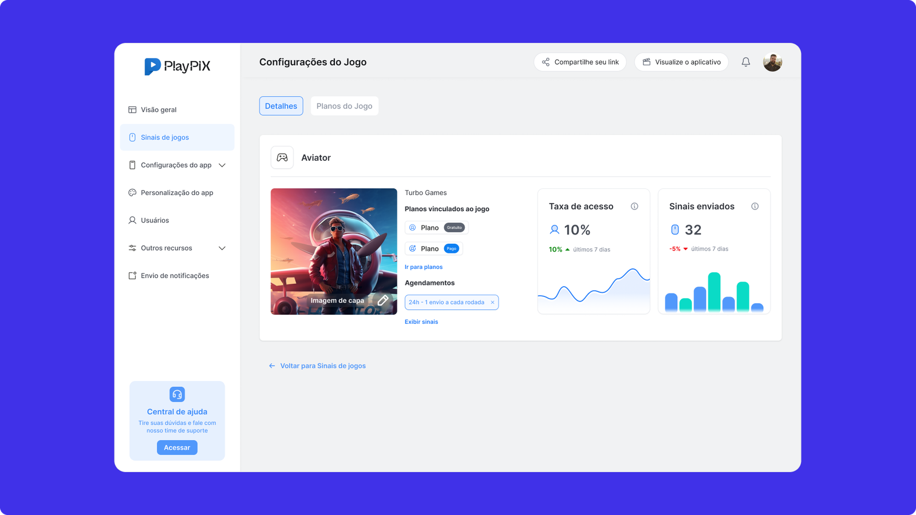Click Voltar para Sinais de jogos

tap(317, 366)
